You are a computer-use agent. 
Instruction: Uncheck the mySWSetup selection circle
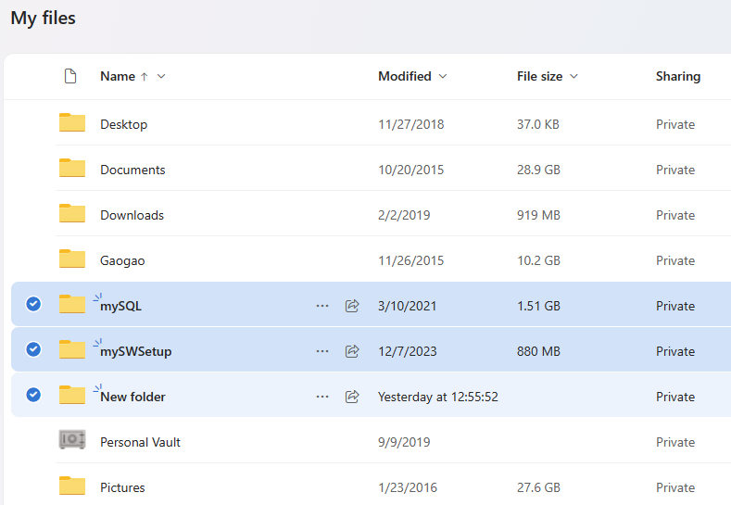[x=33, y=349]
